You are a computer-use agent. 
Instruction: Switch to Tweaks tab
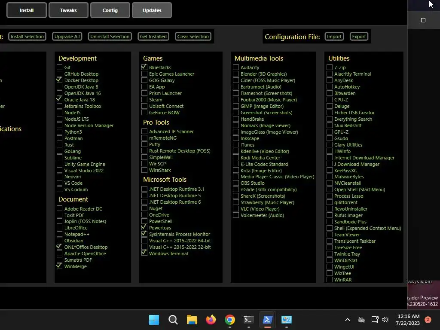[68, 10]
